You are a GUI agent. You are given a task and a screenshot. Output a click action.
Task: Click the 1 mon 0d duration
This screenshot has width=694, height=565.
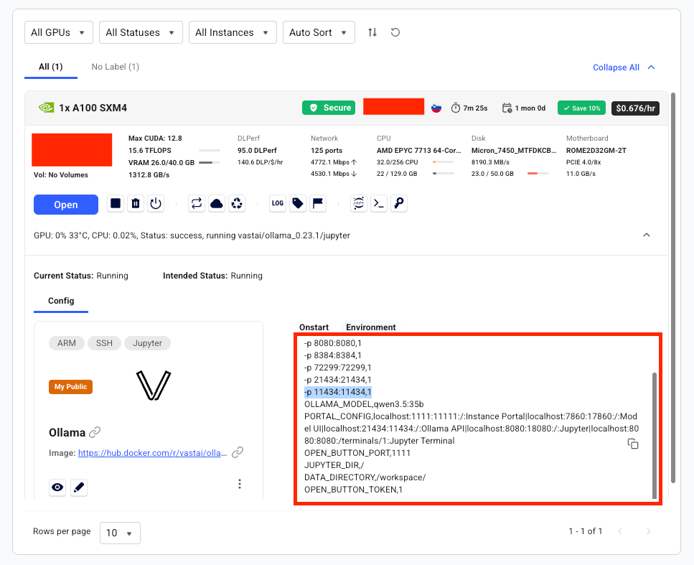pyautogui.click(x=524, y=108)
